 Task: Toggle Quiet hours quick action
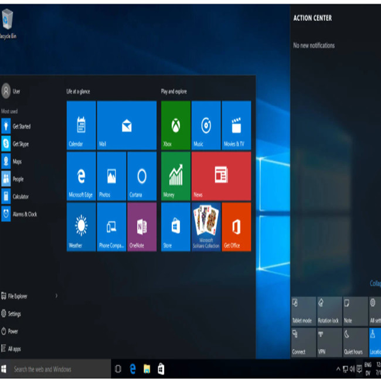click(355, 343)
